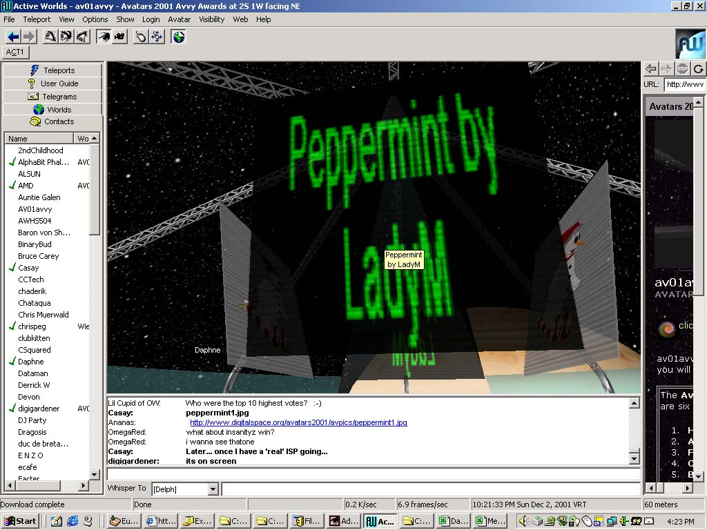Open the Whisper To dropdown
Viewport: 707px width, 530px height.
point(213,489)
